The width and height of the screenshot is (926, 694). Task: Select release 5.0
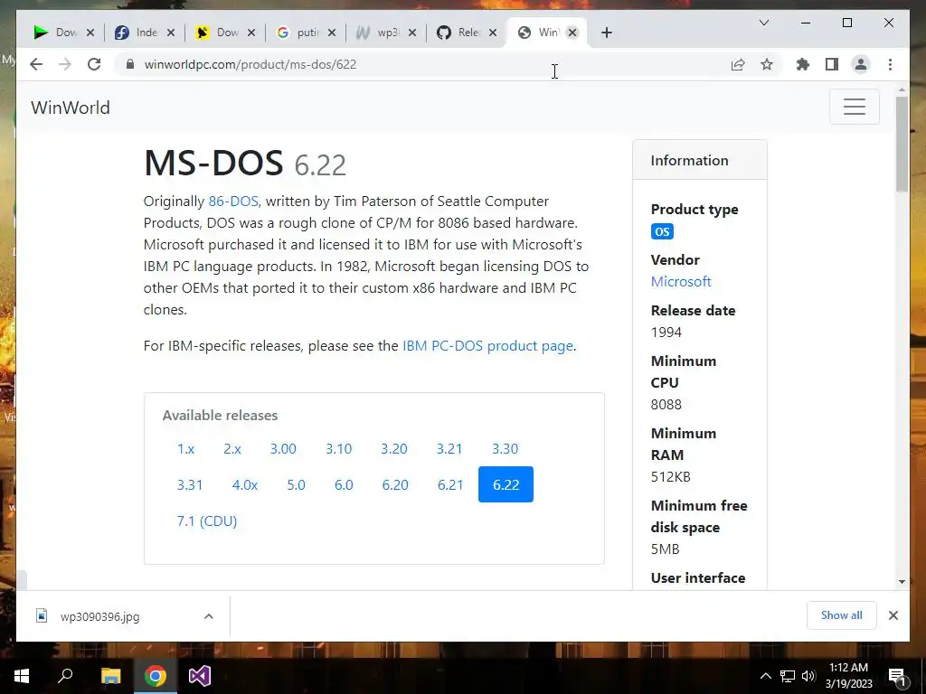click(x=296, y=484)
